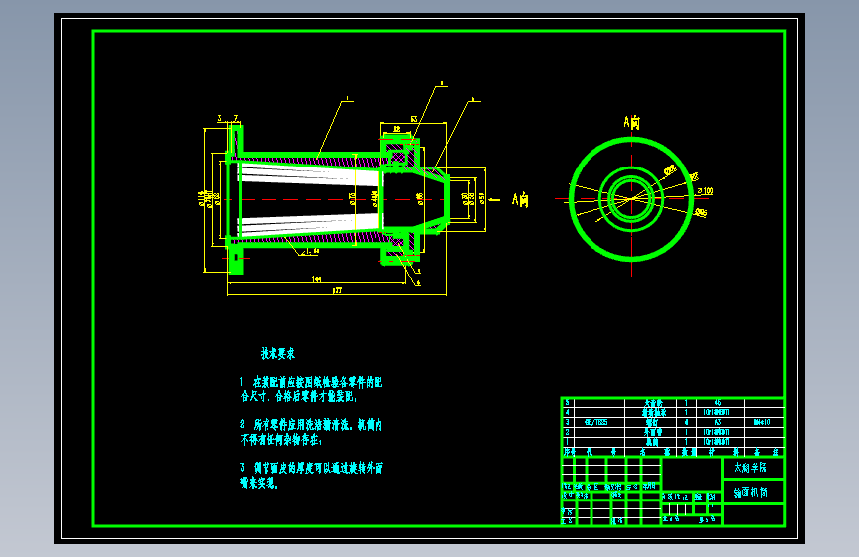The height and width of the screenshot is (557, 859).
Task: Select technical requirement note 1 paragraph
Action: (x=311, y=390)
